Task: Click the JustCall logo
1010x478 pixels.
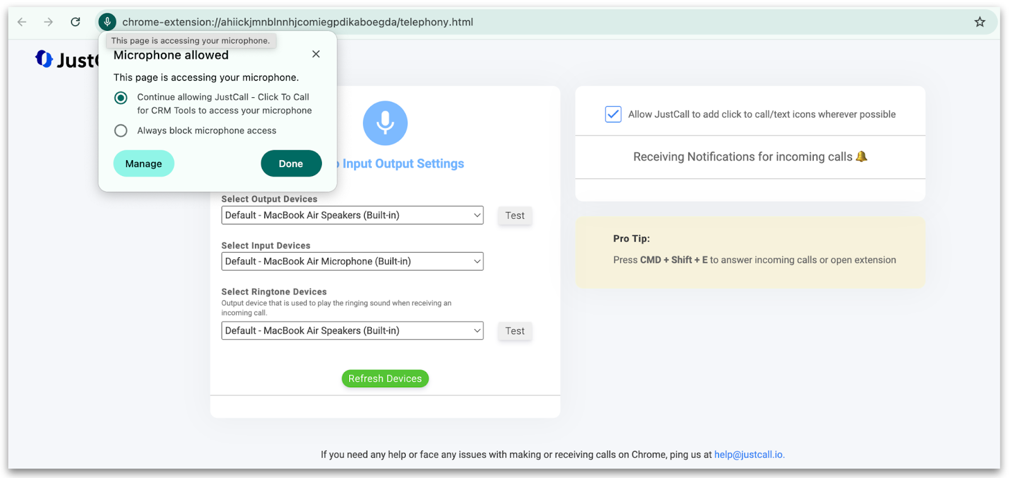Action: (x=66, y=59)
